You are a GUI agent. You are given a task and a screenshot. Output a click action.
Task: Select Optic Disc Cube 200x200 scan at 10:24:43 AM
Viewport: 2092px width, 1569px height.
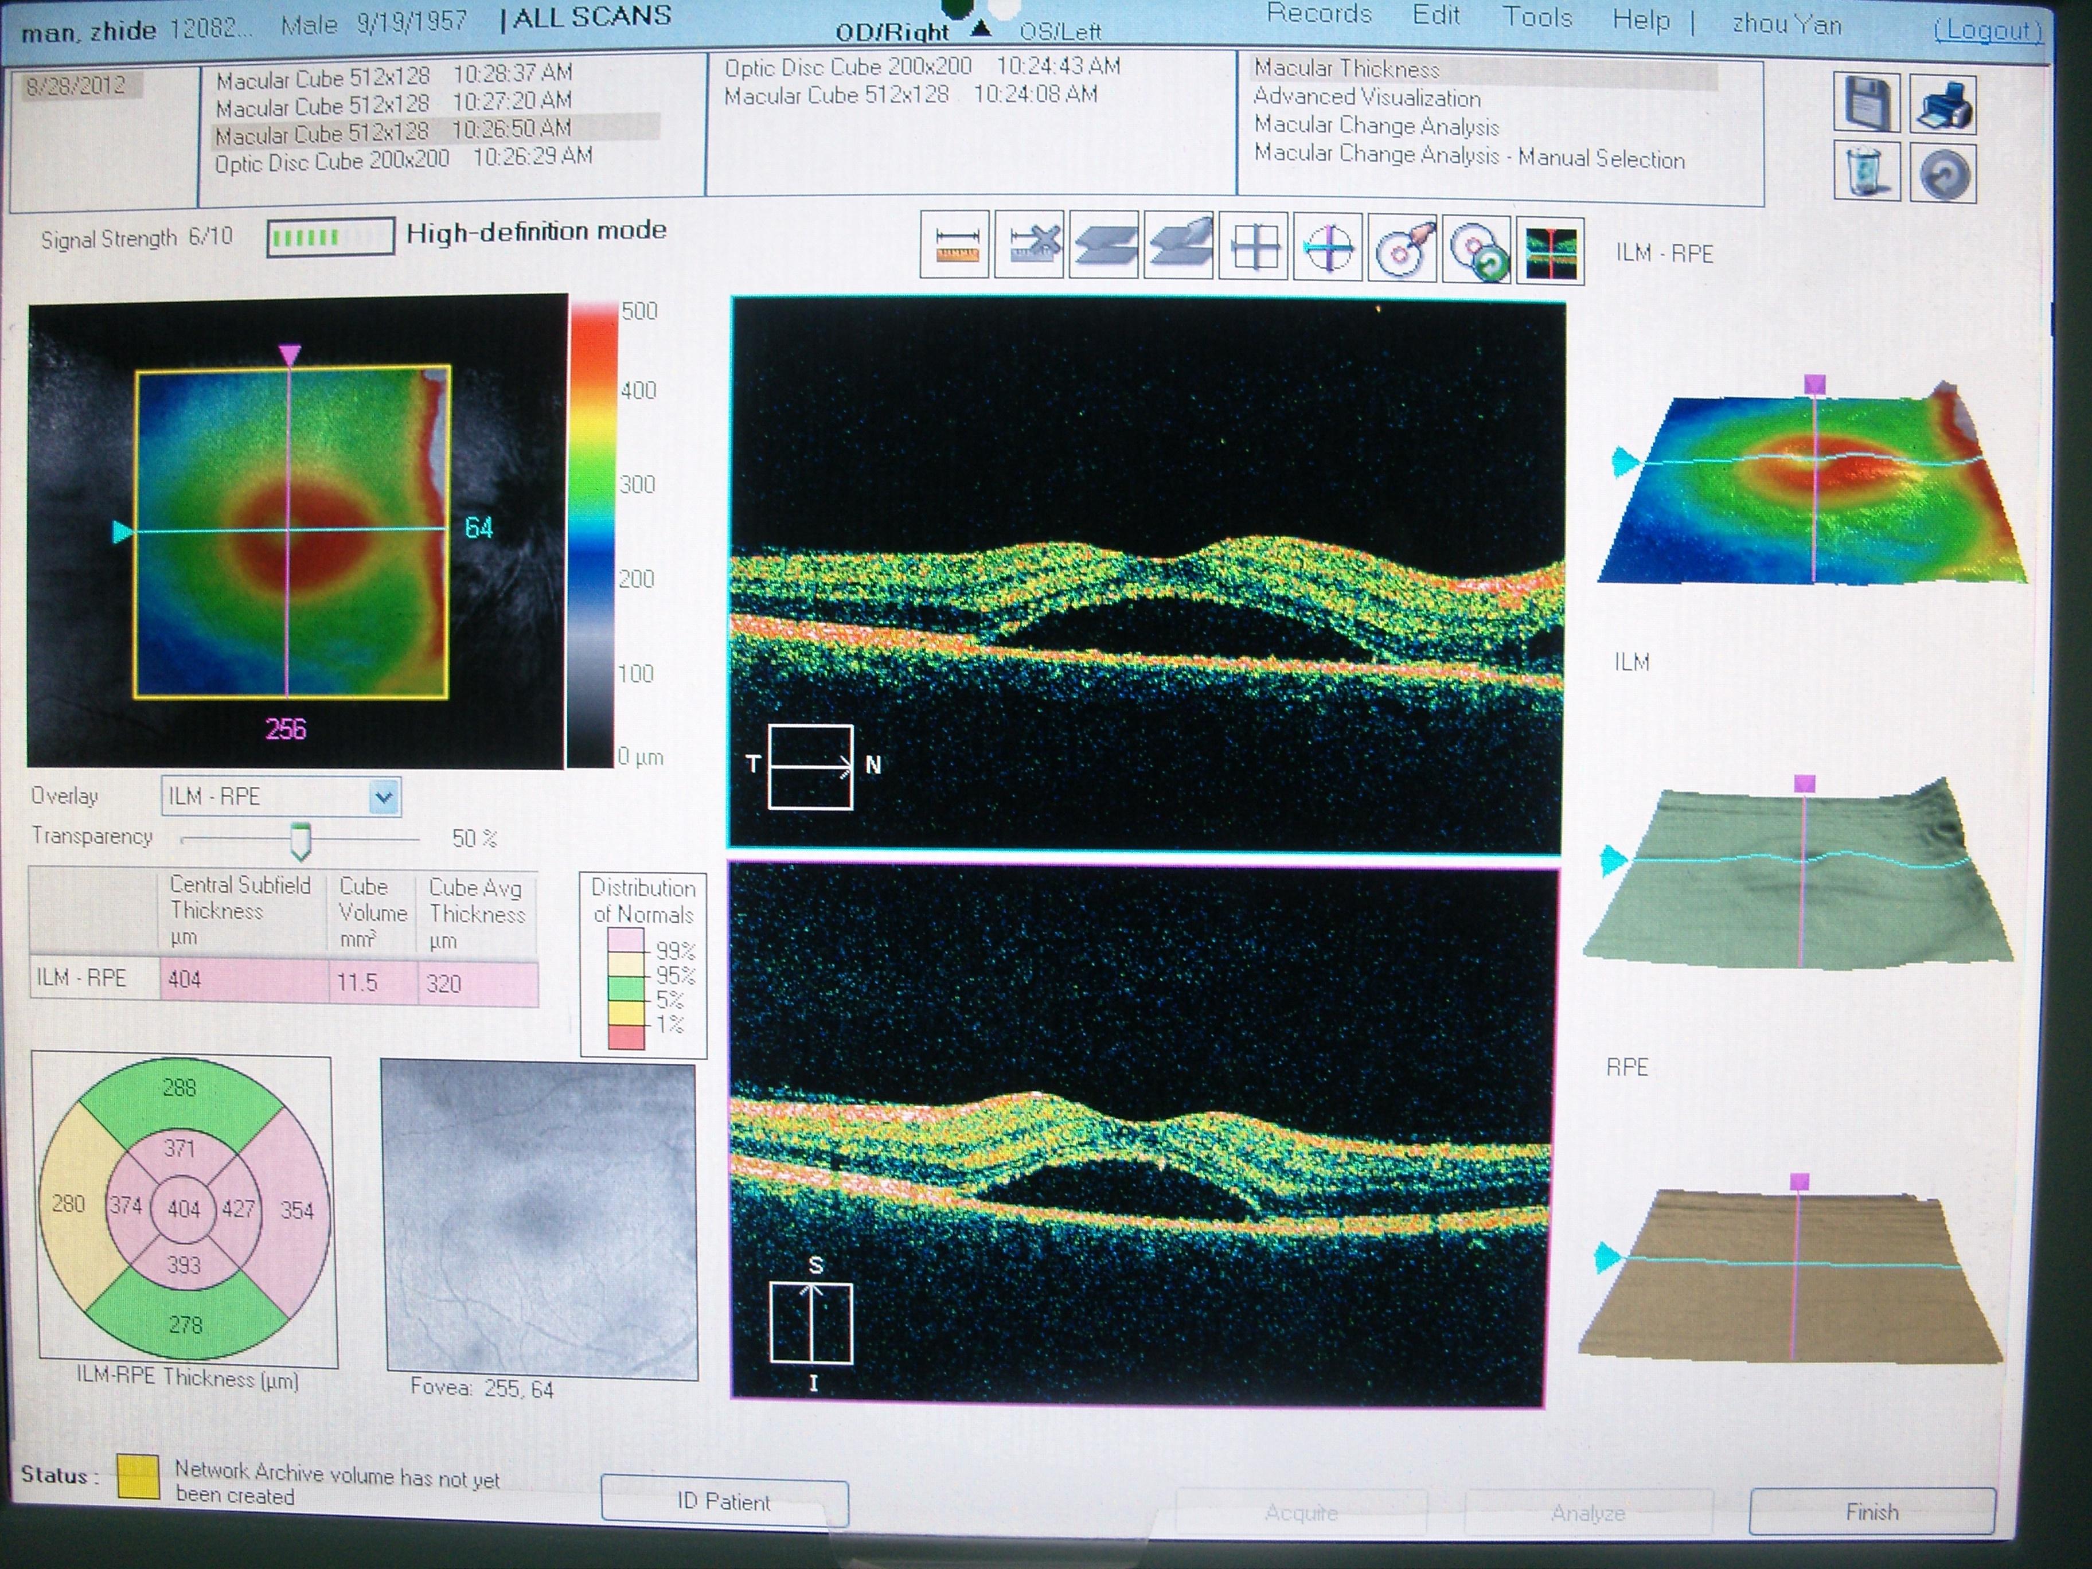point(922,67)
